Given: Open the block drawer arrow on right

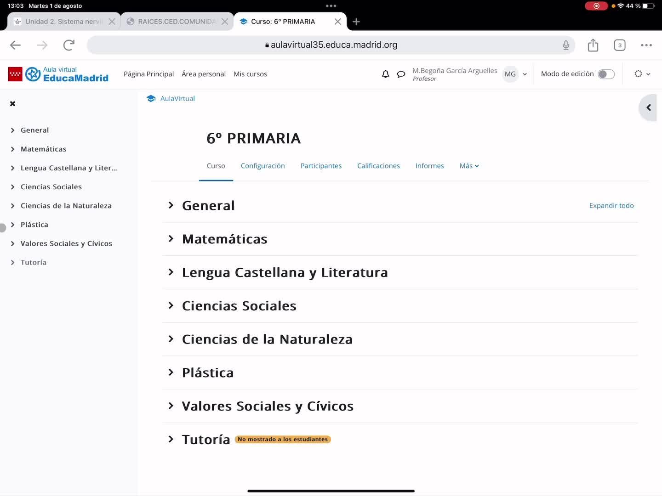Looking at the screenshot, I should (648, 107).
